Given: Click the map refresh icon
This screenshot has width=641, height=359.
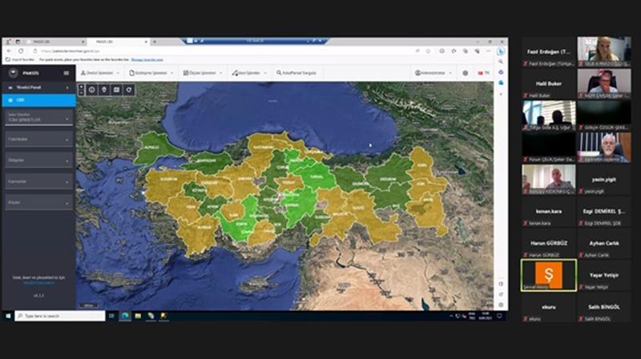Looking at the screenshot, I should (128, 90).
